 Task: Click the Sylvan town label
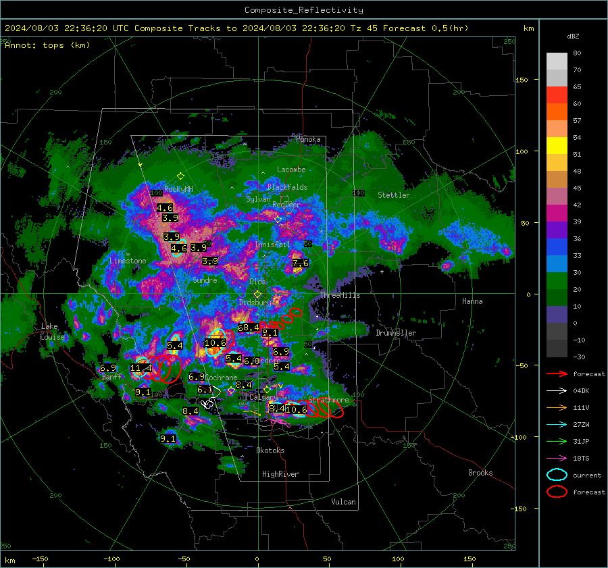pyautogui.click(x=258, y=199)
